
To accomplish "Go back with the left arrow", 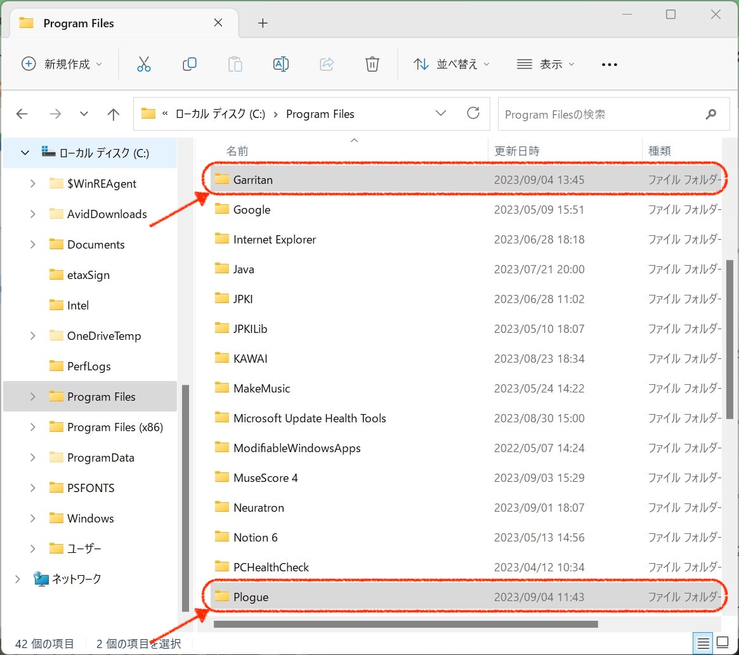I will tap(22, 114).
